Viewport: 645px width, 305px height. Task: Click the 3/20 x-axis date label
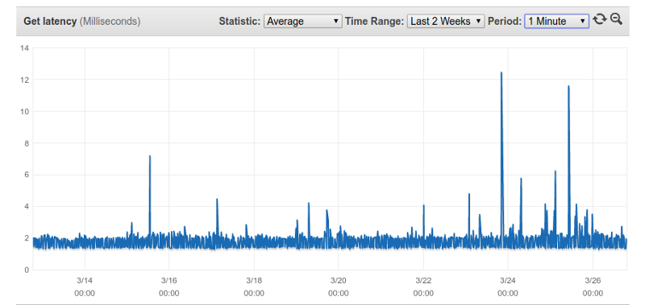(338, 281)
